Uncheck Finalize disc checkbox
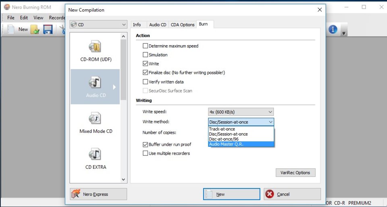Viewport: 387px width, 207px height. [146, 73]
